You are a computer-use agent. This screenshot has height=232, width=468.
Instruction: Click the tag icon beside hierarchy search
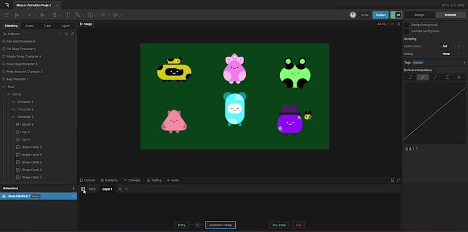[73, 34]
